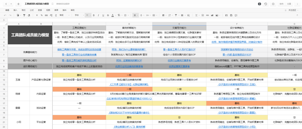Open the 插入 menu
The image size is (302, 129).
(15, 10)
